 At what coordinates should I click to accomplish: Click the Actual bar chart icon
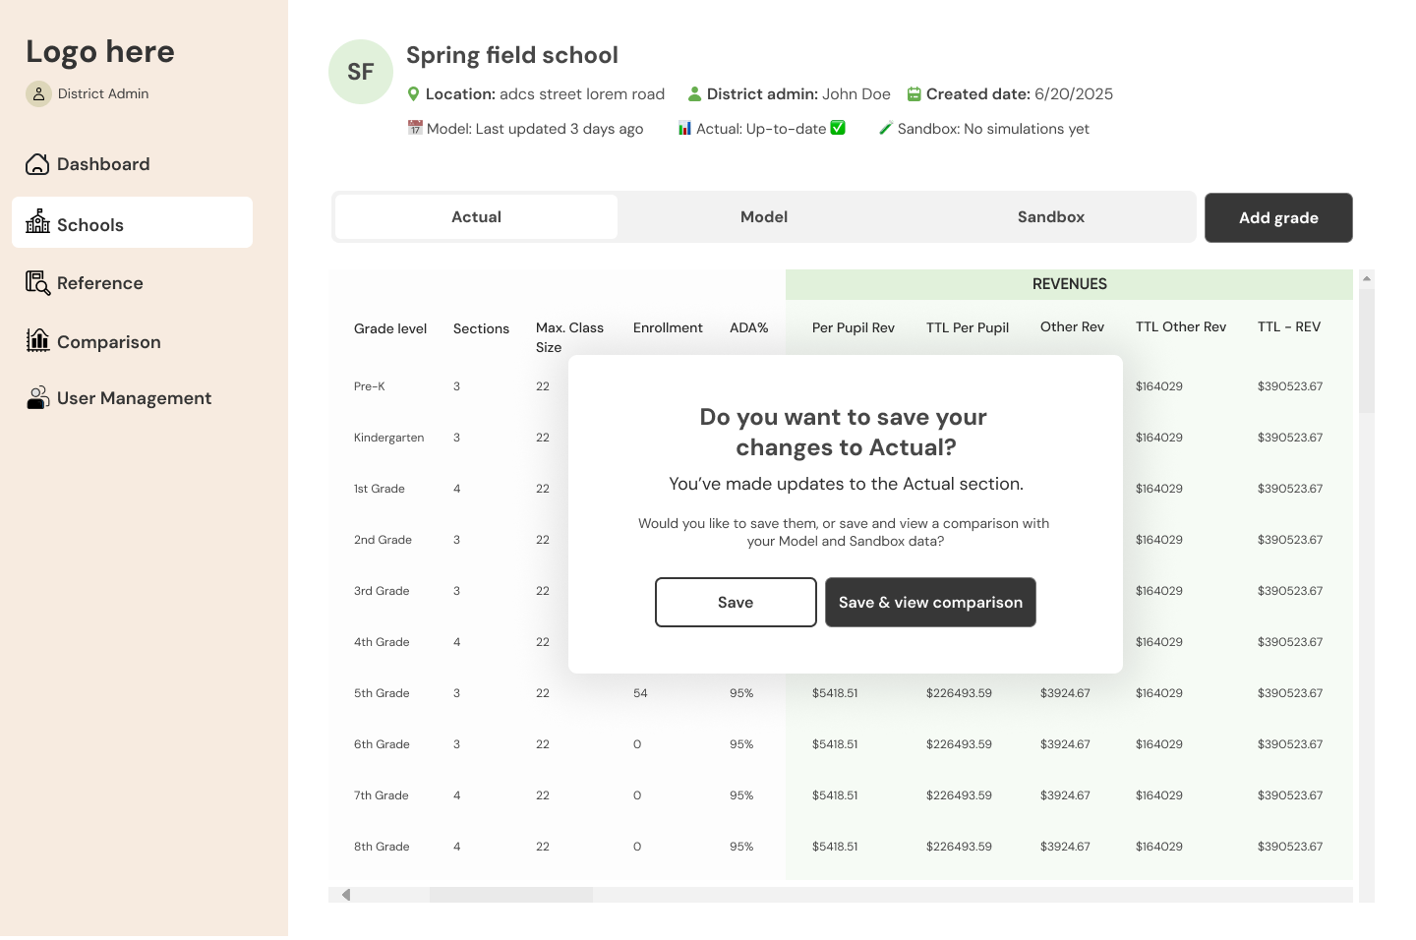point(684,128)
